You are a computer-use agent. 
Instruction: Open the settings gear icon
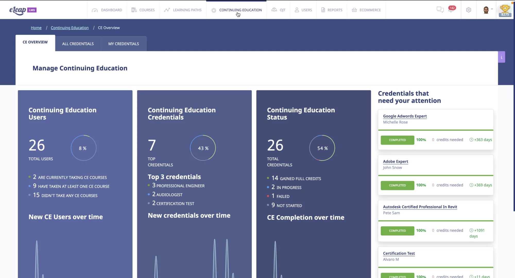point(469,10)
